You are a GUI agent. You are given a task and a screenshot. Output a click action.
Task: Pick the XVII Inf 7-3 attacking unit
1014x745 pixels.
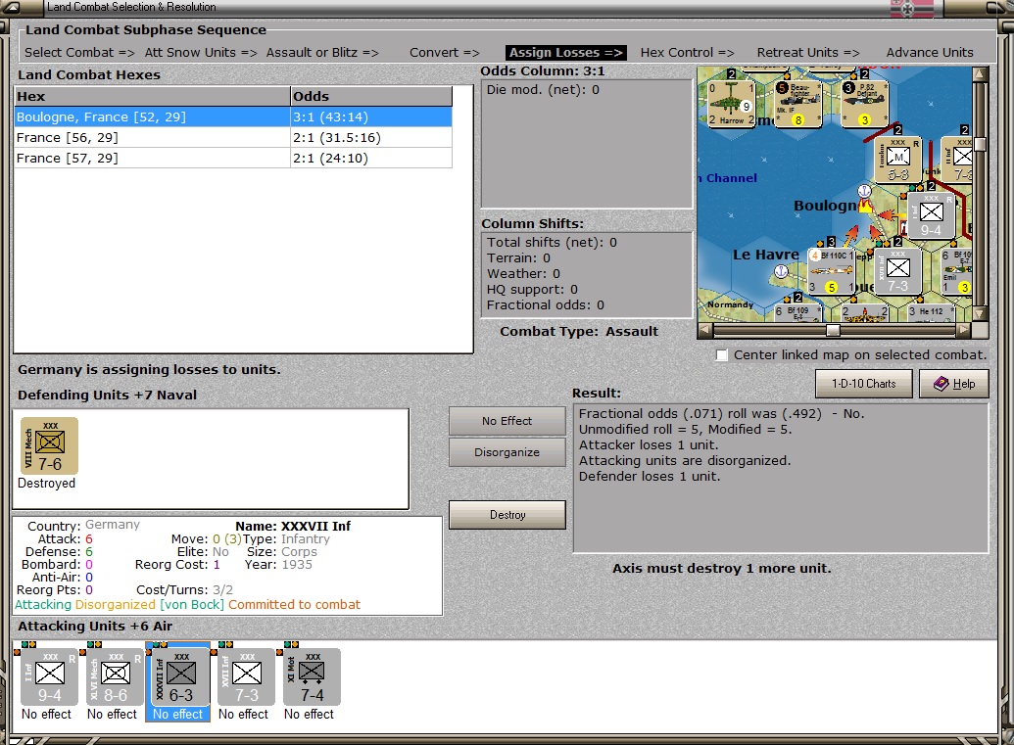click(x=246, y=676)
